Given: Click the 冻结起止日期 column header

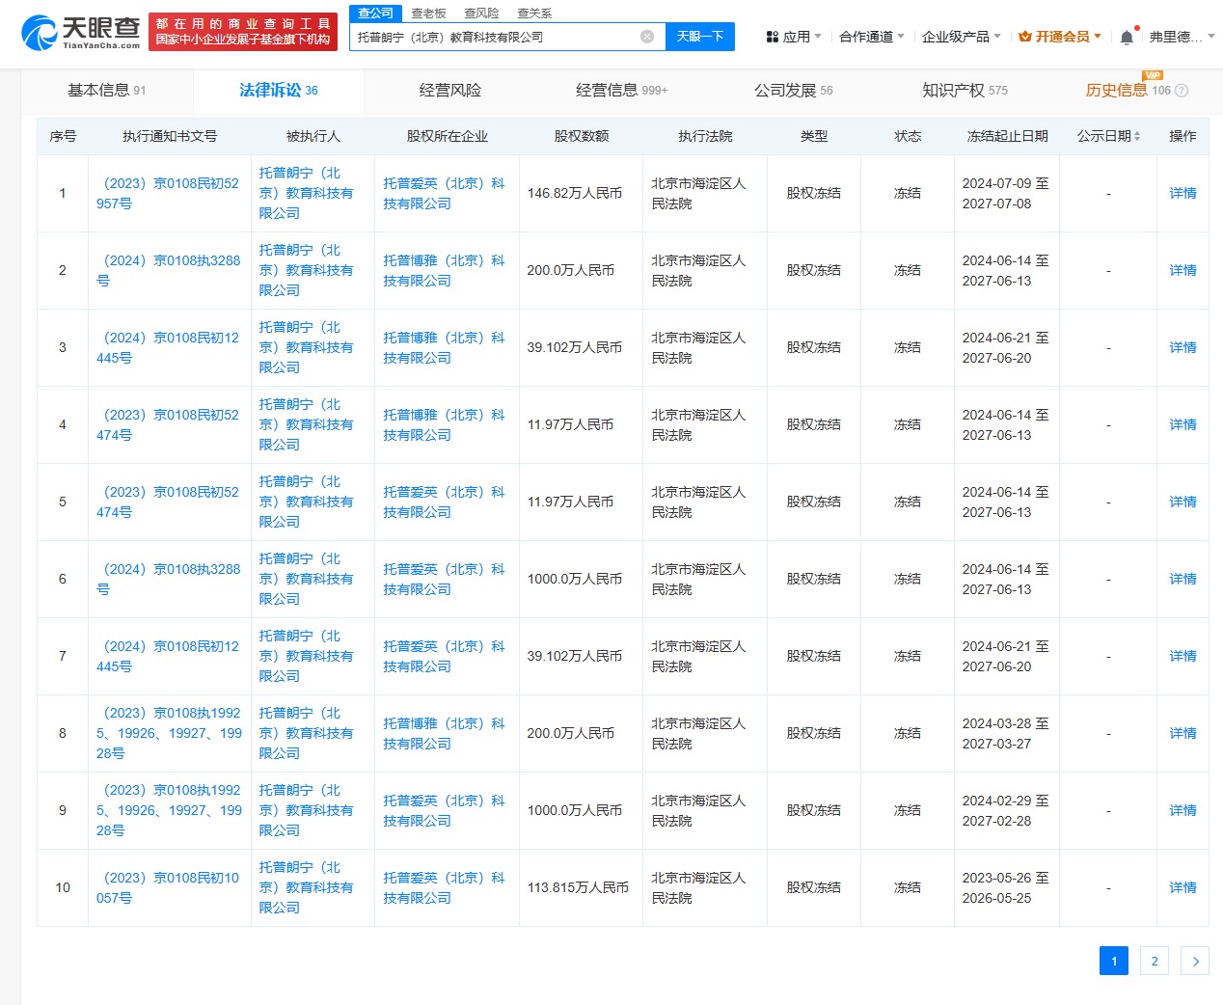Looking at the screenshot, I should 1007,136.
